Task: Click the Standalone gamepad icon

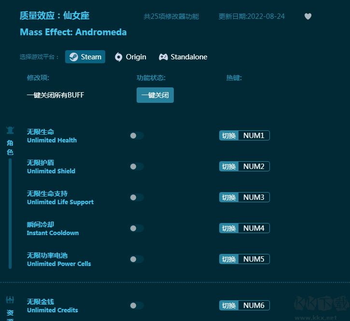Action: [x=163, y=57]
